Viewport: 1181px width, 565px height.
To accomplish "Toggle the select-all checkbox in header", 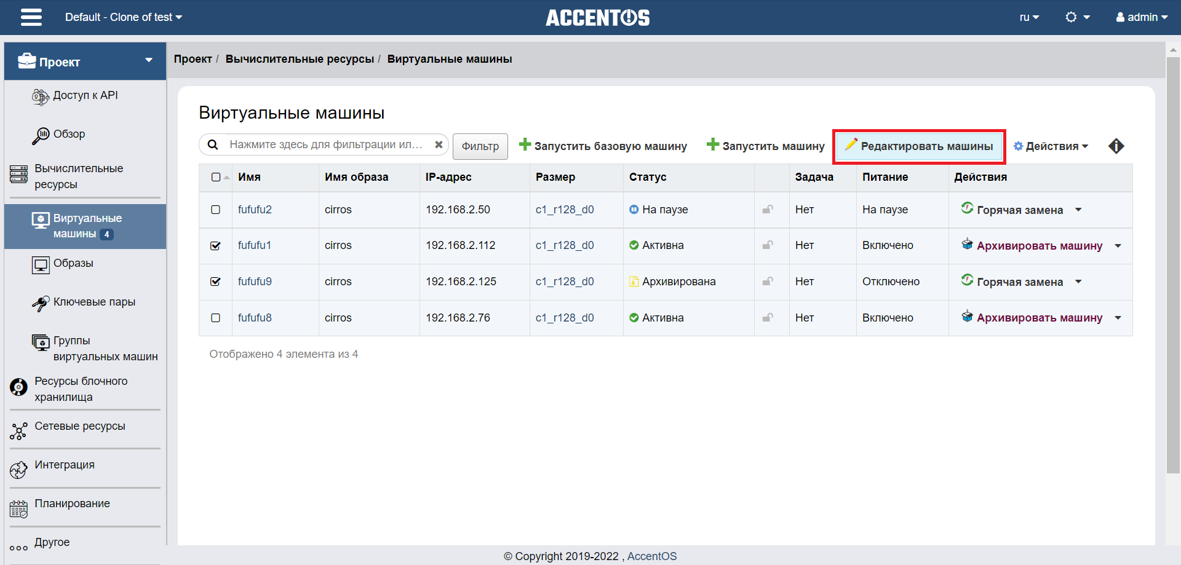I will 216,177.
